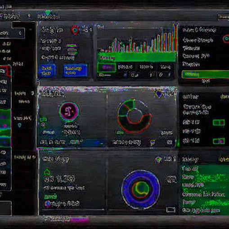The width and height of the screenshot is (229, 229).
Task: Click the wider blue button in first card
Action: (75, 71)
